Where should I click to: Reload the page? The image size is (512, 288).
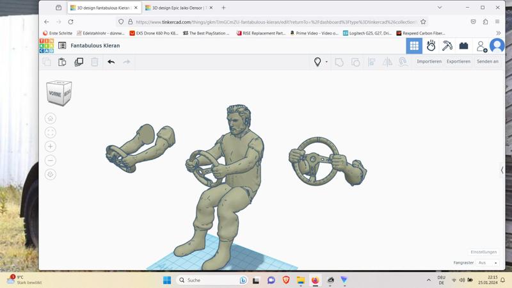(70, 22)
